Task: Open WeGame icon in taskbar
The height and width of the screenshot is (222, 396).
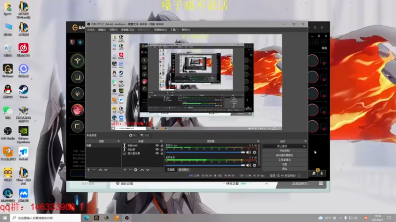Action: point(97,218)
